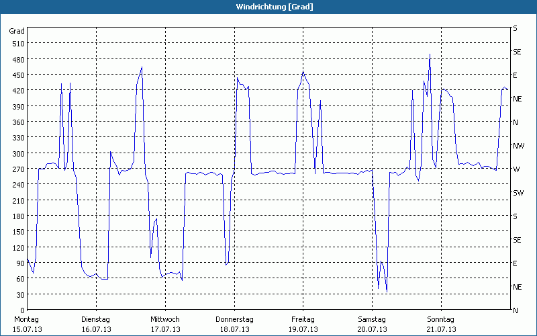The height and width of the screenshot is (336, 537).
Task: Click the Donnerstag 18.07.13 date label
Action: 234,324
